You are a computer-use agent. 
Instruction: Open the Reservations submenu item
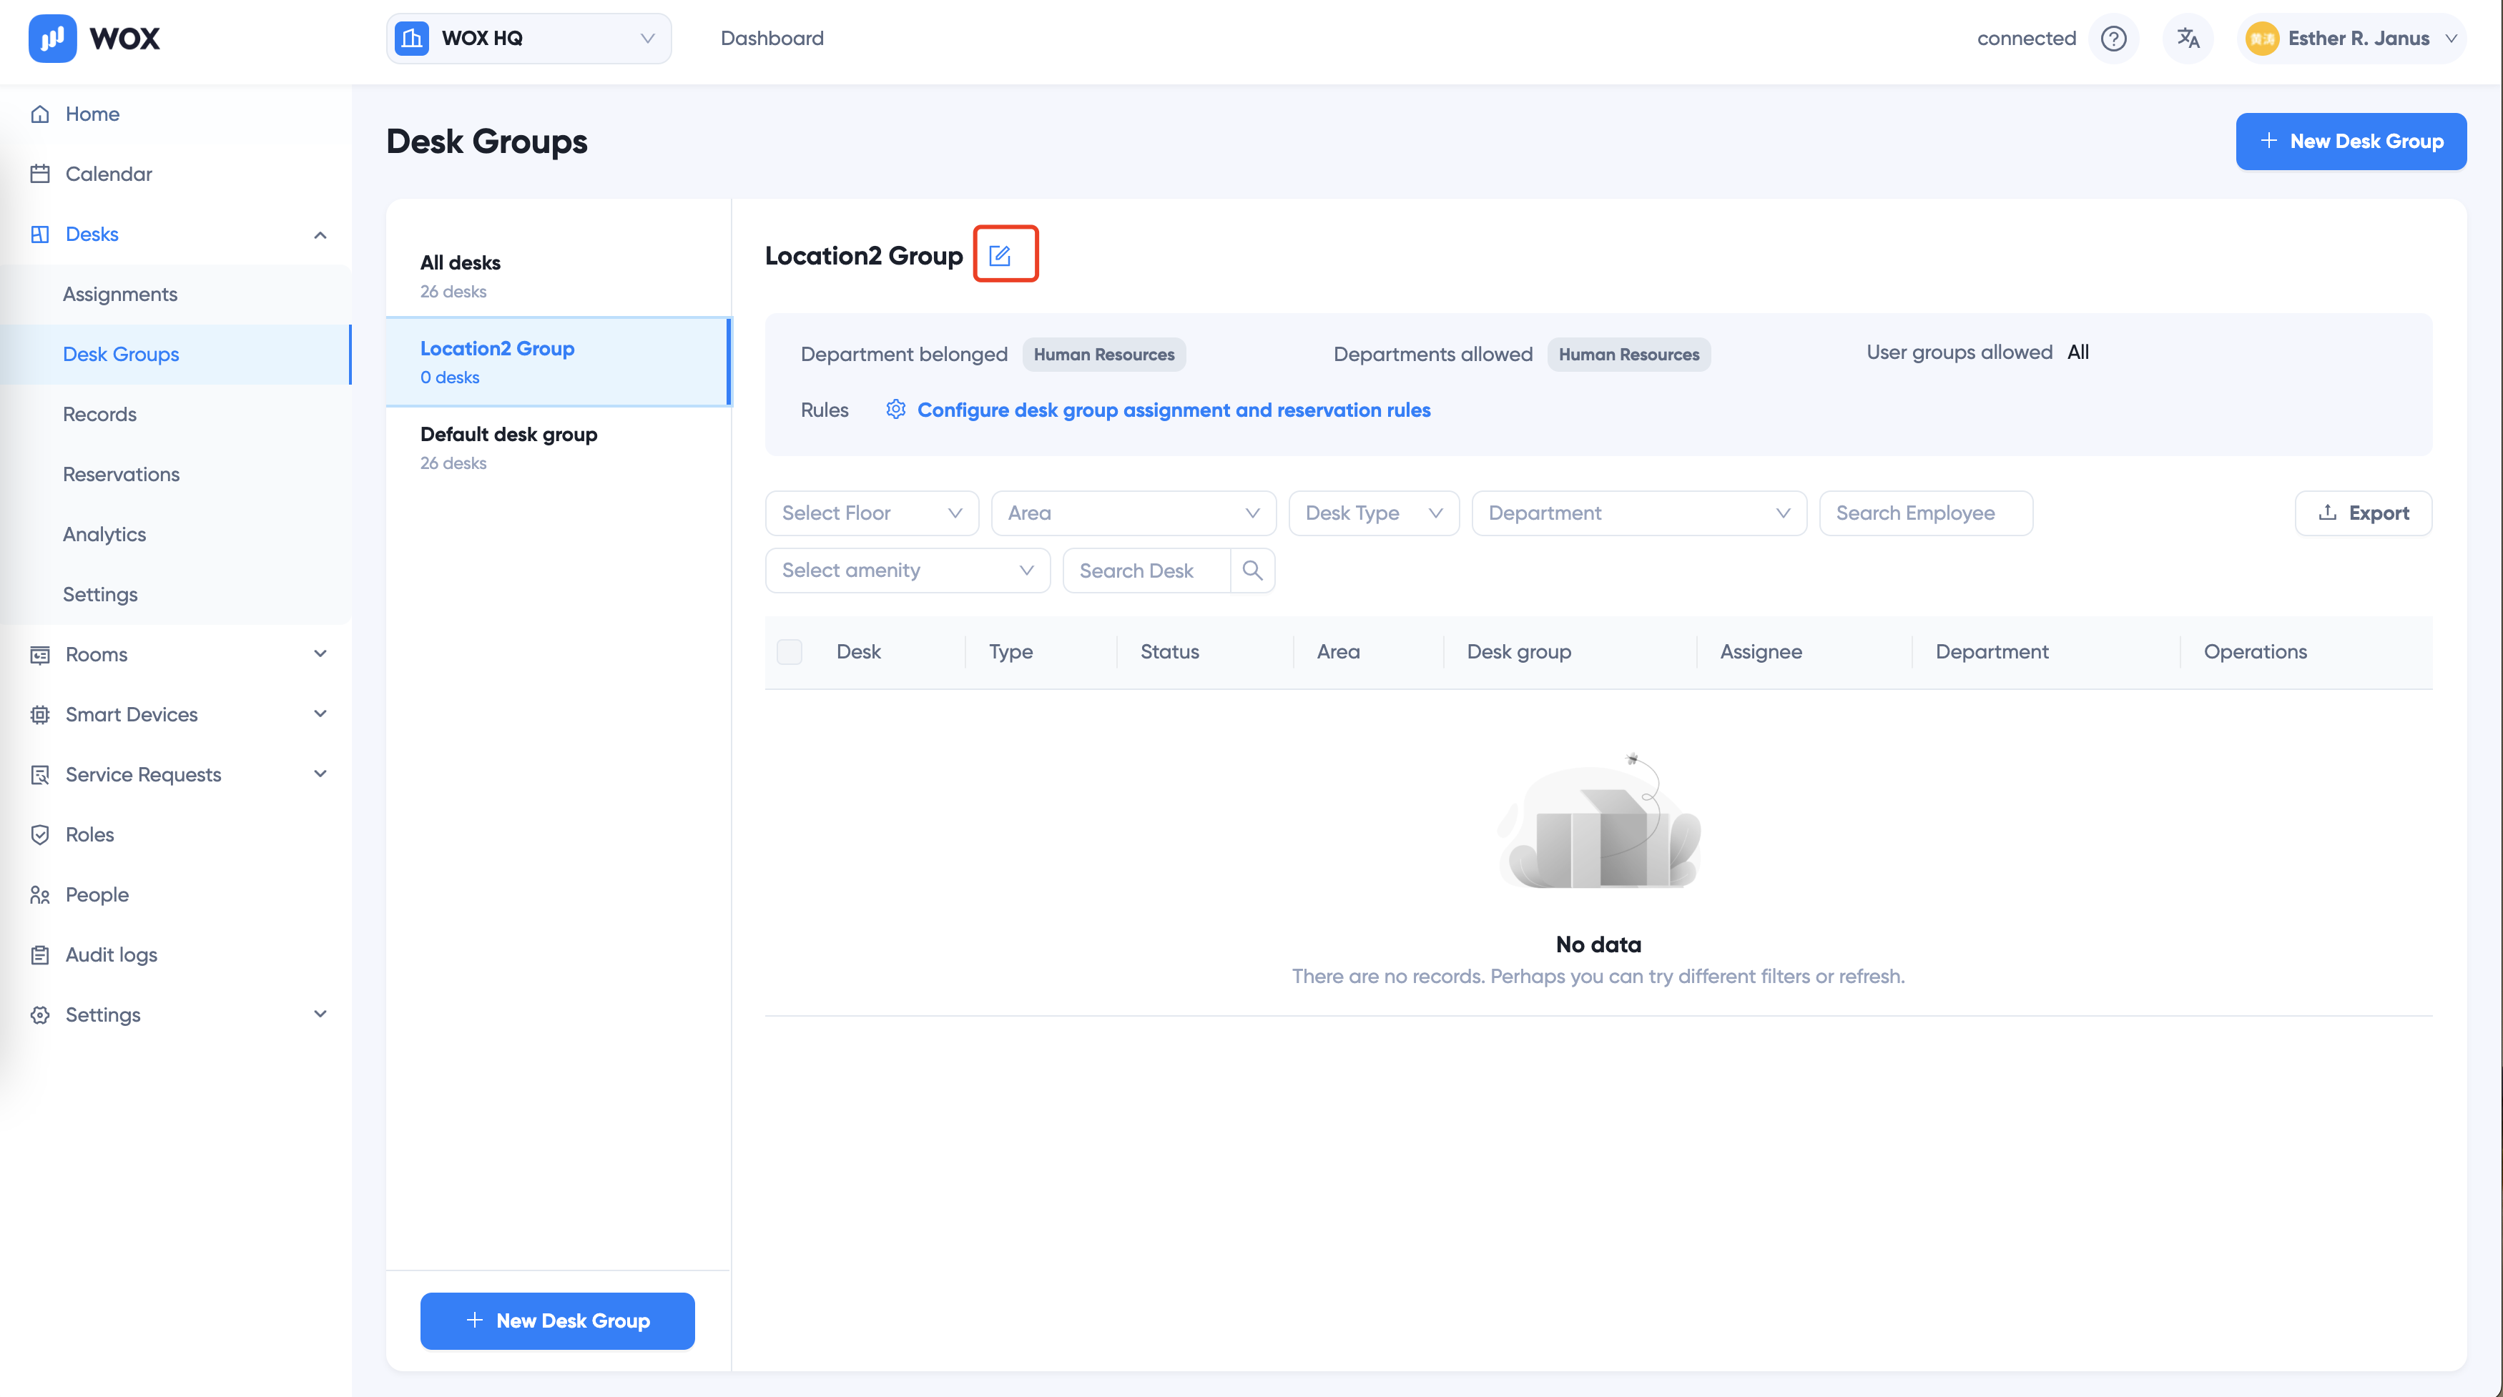(120, 475)
